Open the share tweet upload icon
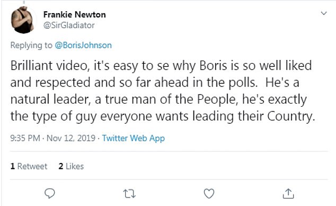 (x=288, y=193)
